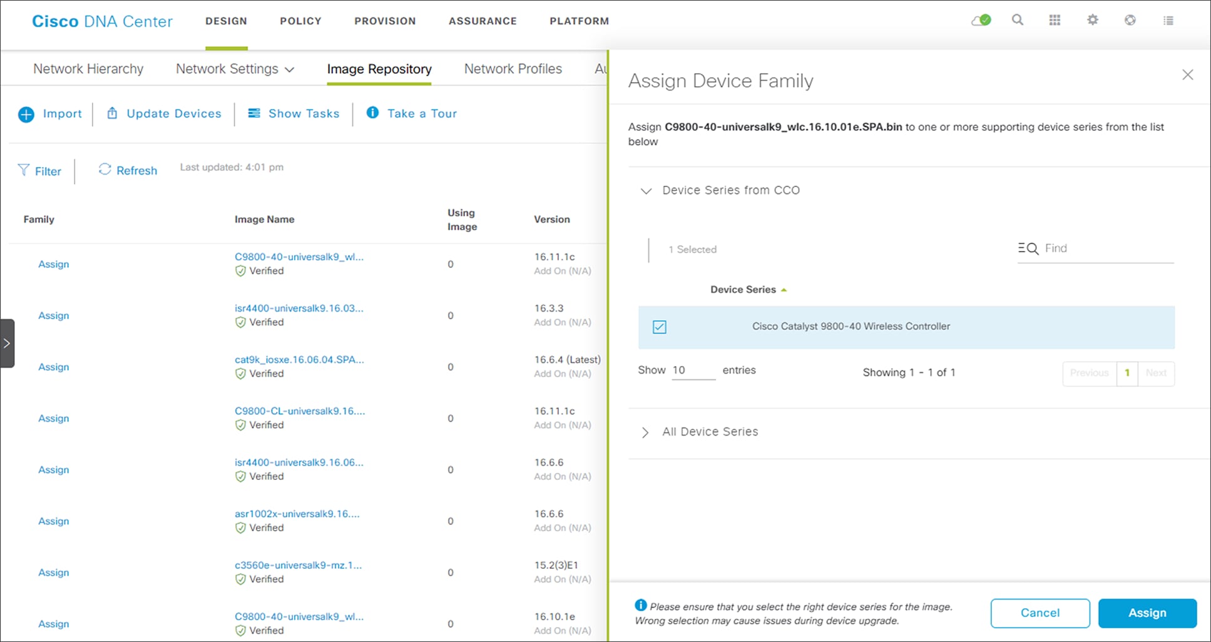Viewport: 1211px width, 642px height.
Task: Open asr1002x-universalk9.16 image link
Action: (x=297, y=513)
